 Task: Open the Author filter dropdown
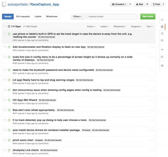tap(91, 27)
